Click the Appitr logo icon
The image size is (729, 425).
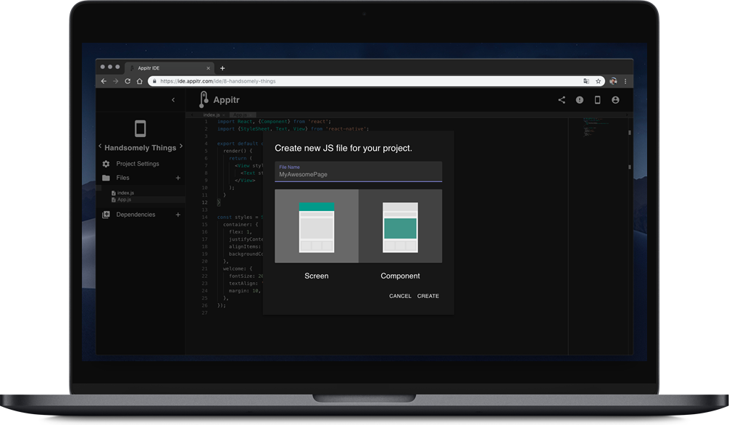(204, 100)
